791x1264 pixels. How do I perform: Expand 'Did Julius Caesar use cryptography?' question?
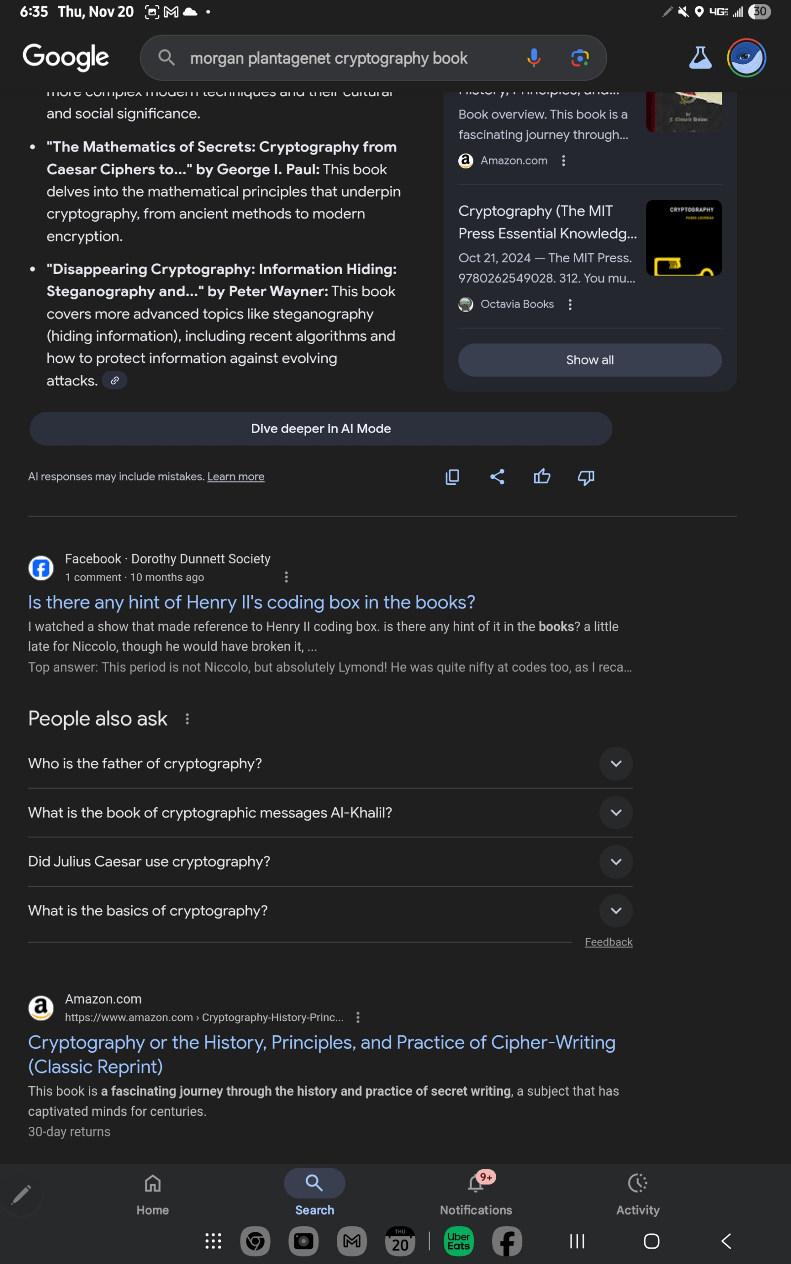[x=616, y=861]
